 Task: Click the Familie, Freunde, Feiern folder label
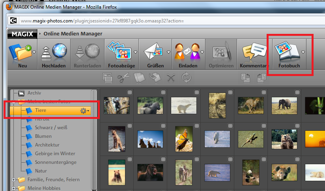tap(54, 180)
